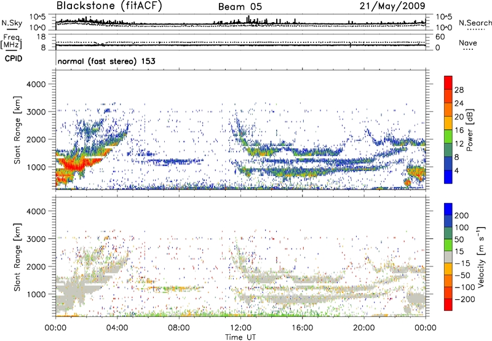Click the yellow segment of power colorbar

tap(448, 122)
